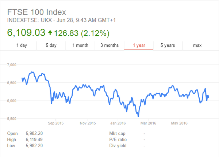
Task: Click the Sep 2015 axis label
Action: [x=56, y=123]
